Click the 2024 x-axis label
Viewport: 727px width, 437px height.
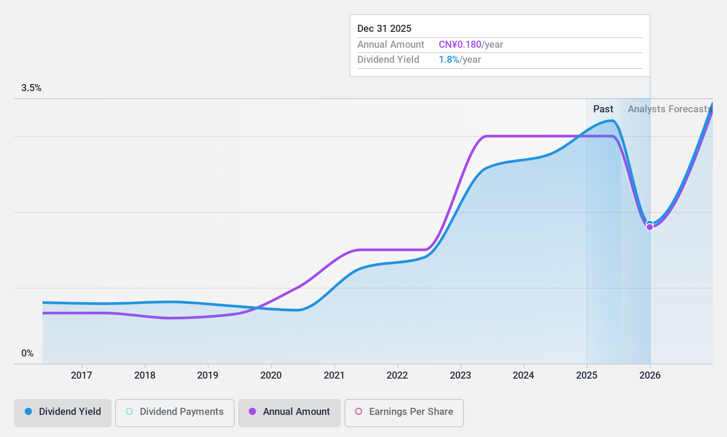523,376
